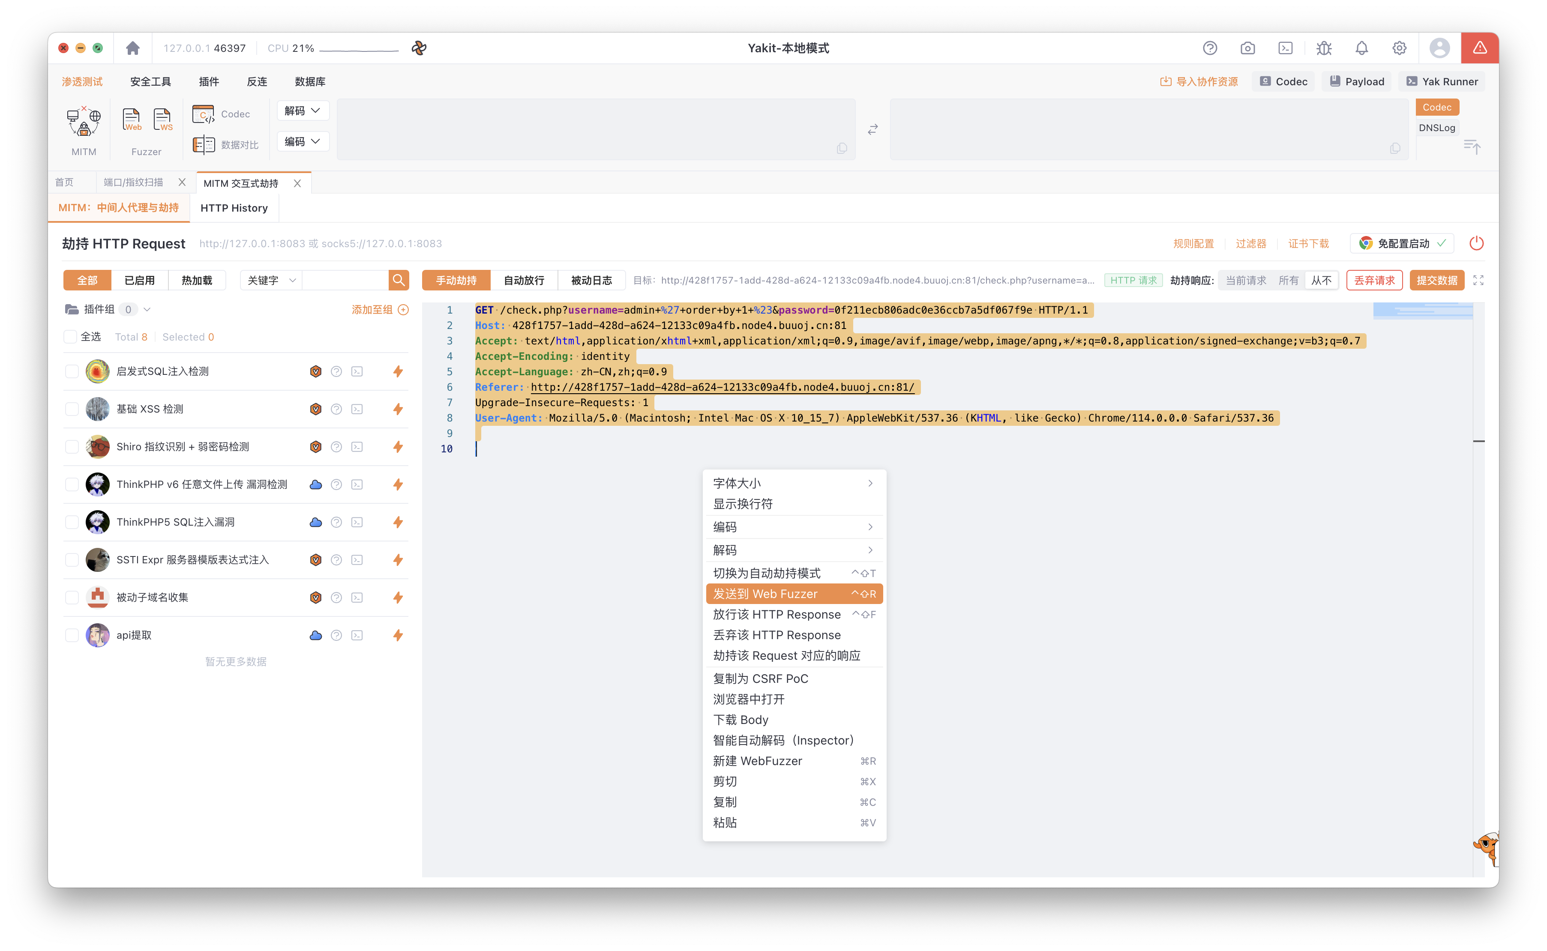1547x951 pixels.
Task: Click the 丢弃请求 drop request button
Action: (x=1374, y=280)
